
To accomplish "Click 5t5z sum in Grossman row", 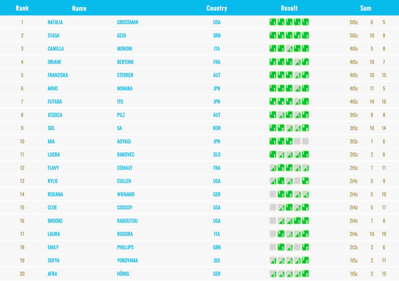I will (x=354, y=22).
